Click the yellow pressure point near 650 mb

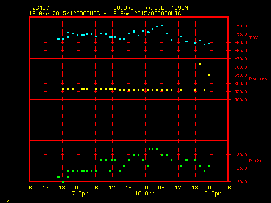pos(209,75)
